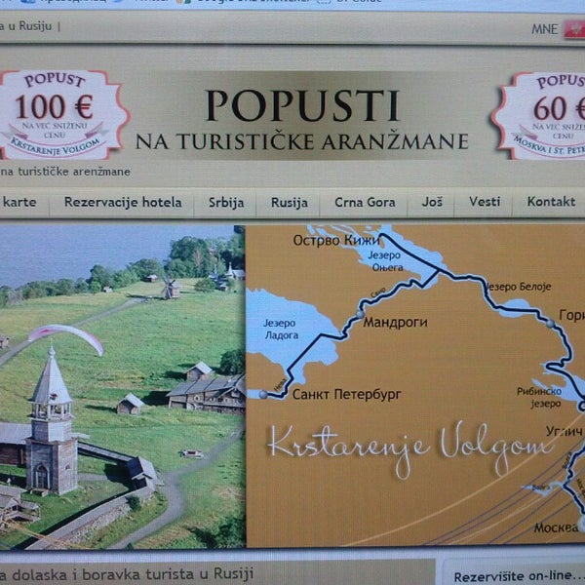This screenshot has height=585, width=585.
Task: Click the Москва label on map
Action: [x=556, y=527]
